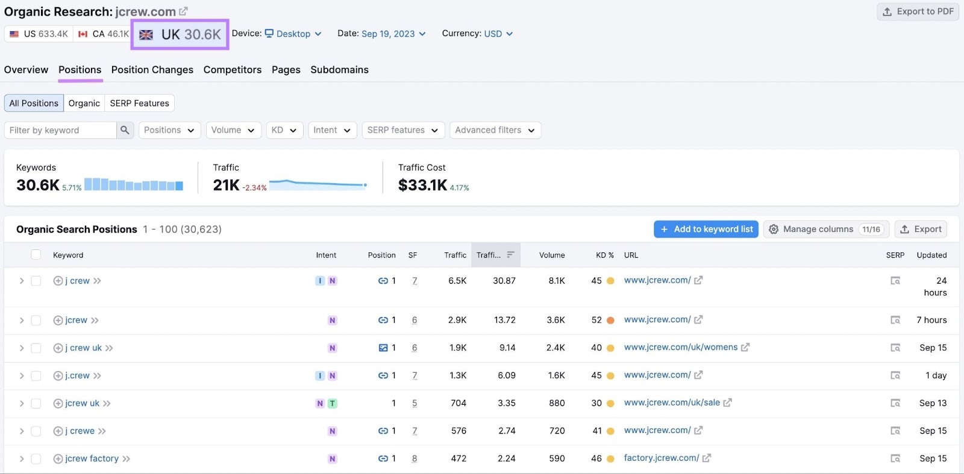This screenshot has width=964, height=474.
Task: Click the search magnifier icon beside keyword filter
Action: [x=125, y=130]
